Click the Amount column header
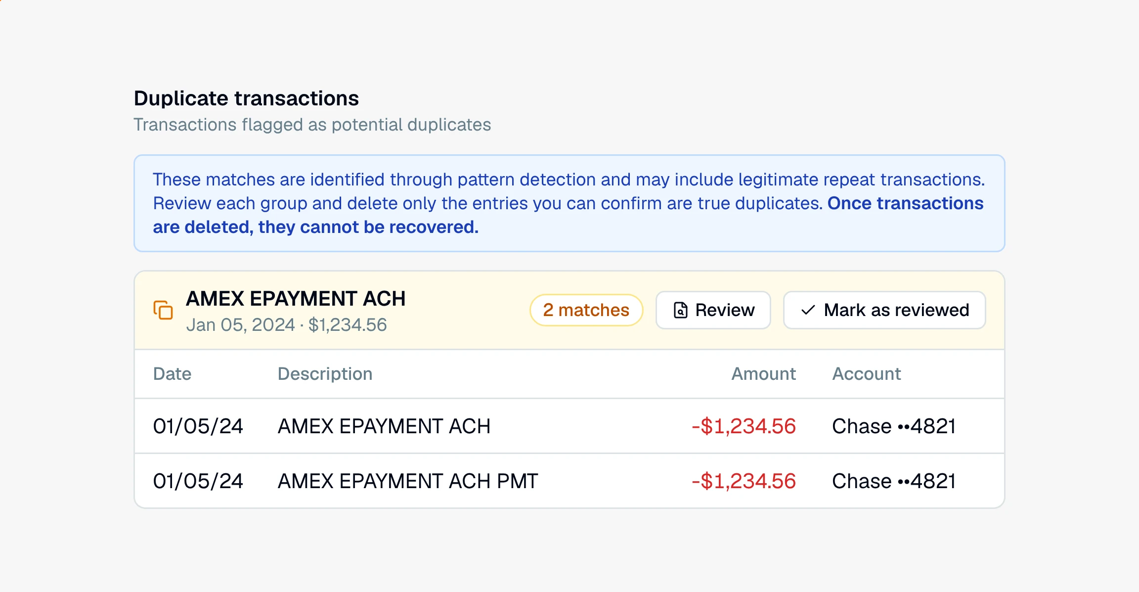 point(763,374)
